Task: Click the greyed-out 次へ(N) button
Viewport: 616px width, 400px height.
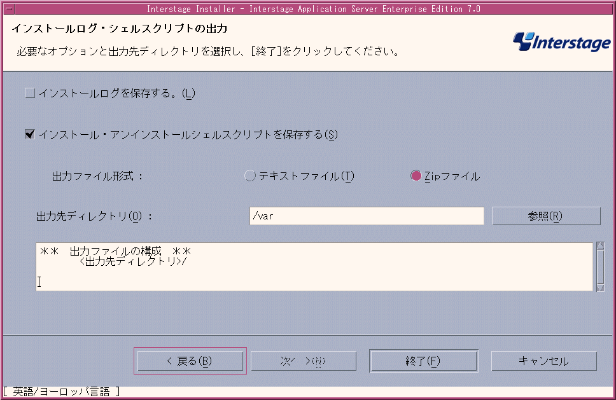Action: point(304,361)
